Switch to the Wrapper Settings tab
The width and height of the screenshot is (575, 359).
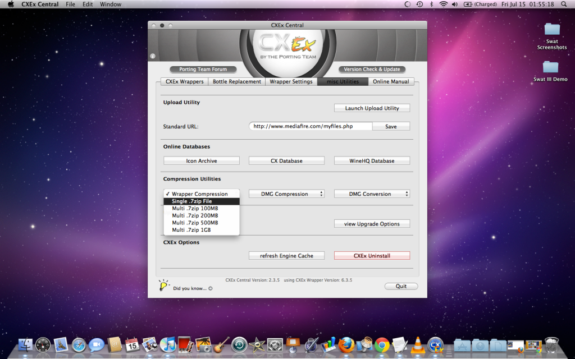pyautogui.click(x=291, y=82)
